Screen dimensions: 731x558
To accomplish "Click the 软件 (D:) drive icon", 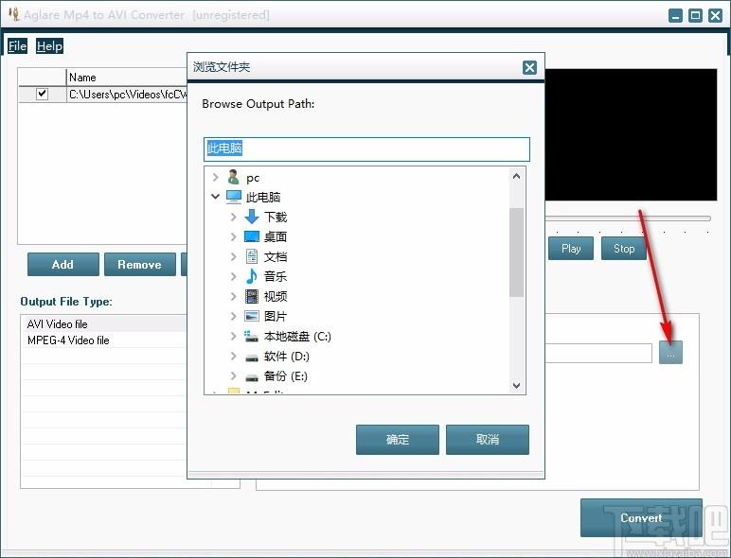I will click(252, 357).
